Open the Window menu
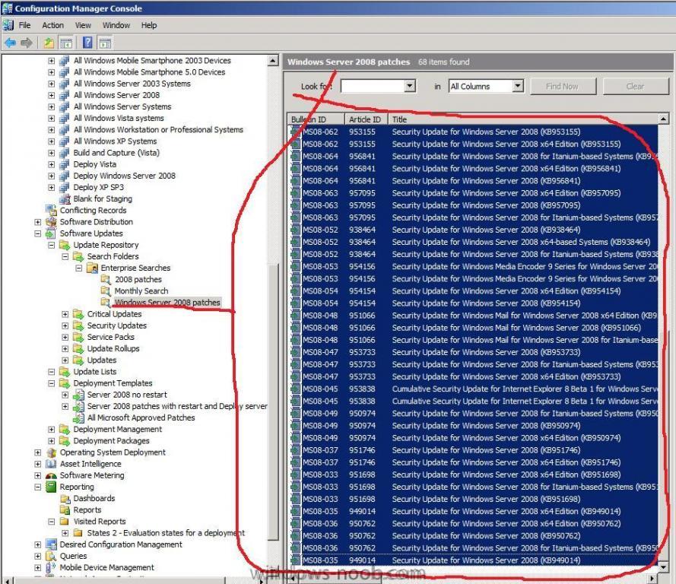 (x=116, y=25)
